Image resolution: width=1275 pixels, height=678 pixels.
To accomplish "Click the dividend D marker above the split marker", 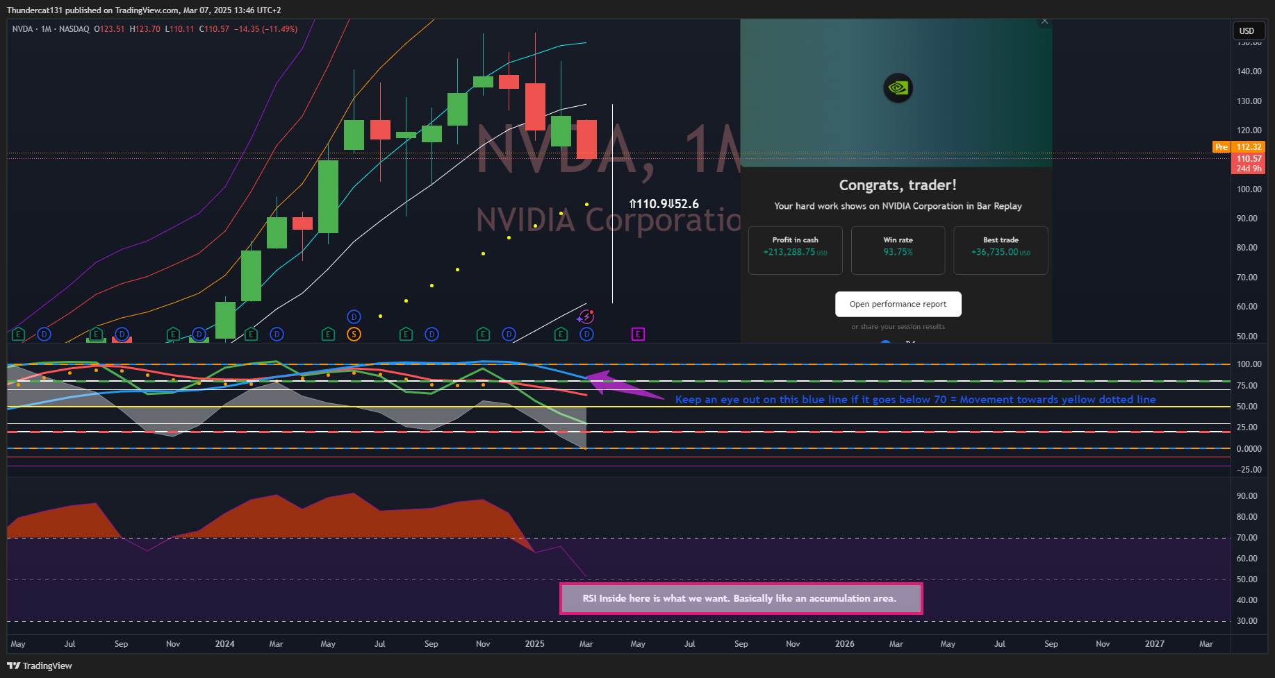I will pos(354,317).
